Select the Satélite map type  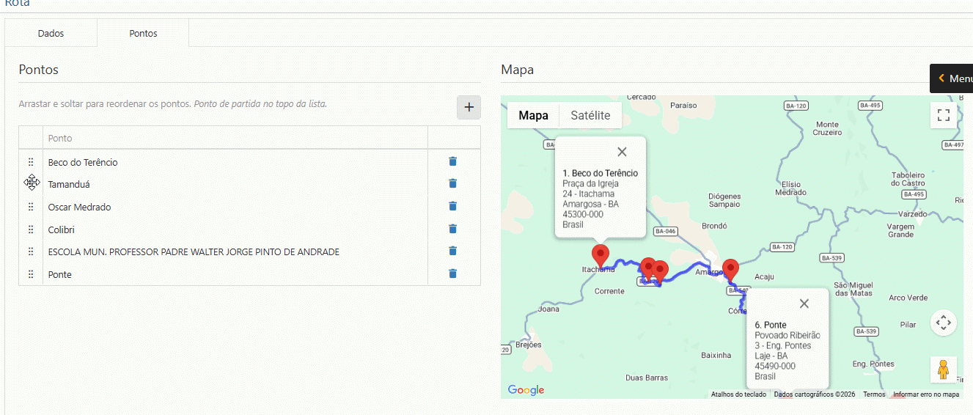pos(590,115)
